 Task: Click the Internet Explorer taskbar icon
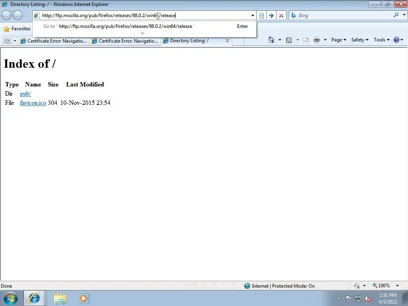(34, 298)
